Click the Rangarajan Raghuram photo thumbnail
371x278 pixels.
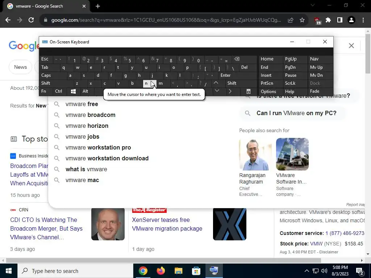[x=255, y=154]
